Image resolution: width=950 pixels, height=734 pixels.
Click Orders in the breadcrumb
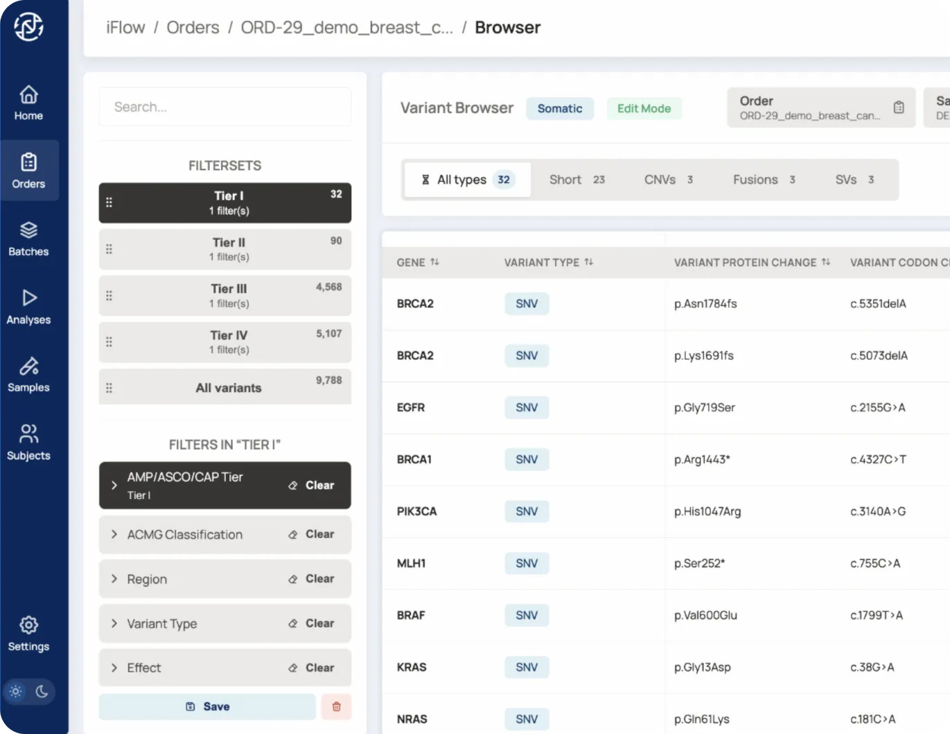coord(193,28)
